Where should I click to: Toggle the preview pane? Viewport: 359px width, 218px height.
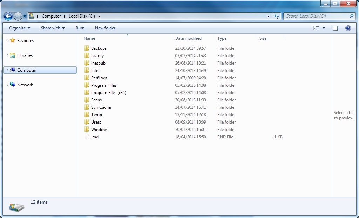pos(336,28)
